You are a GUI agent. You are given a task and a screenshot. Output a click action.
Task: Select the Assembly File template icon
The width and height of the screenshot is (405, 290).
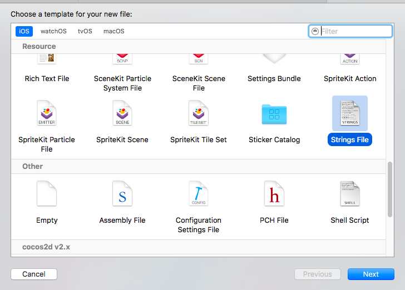122,194
